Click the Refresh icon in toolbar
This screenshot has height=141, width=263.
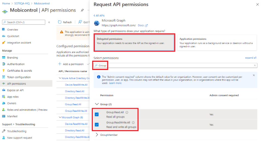[60, 22]
